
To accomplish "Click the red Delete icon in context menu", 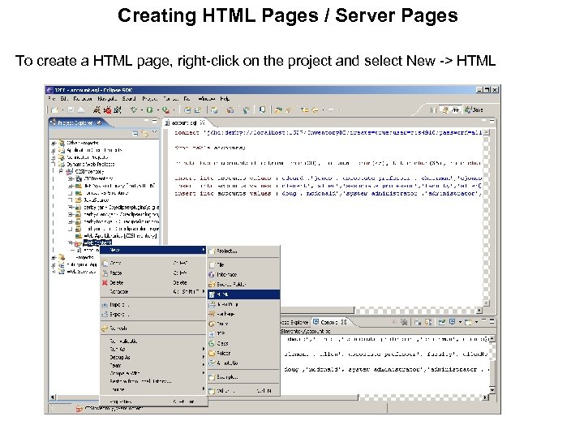I will [x=105, y=283].
